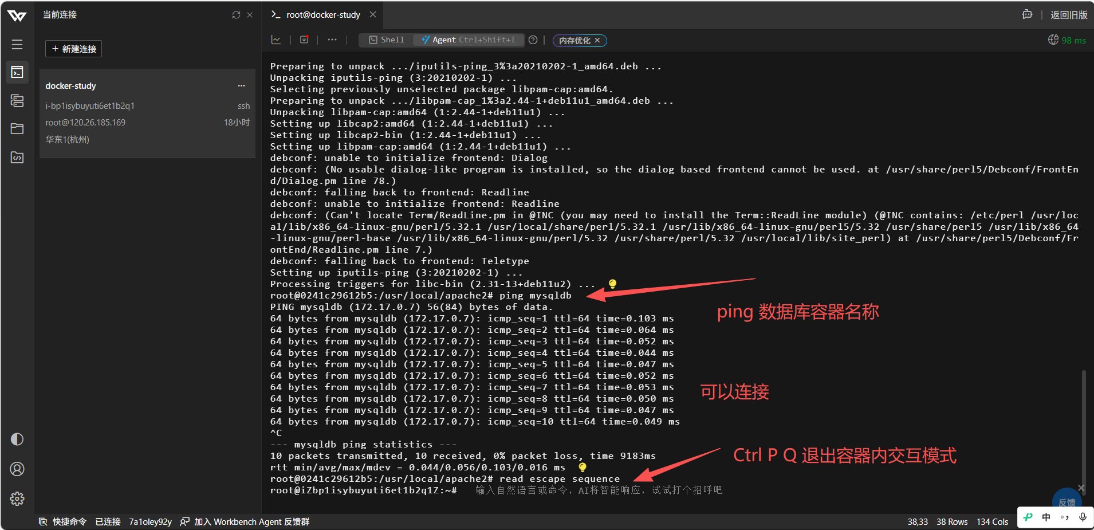Click lightbulb hint near rtt line
The width and height of the screenshot is (1094, 530).
click(x=583, y=467)
